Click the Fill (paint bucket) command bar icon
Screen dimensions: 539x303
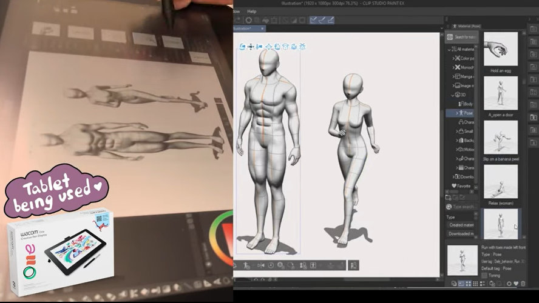[x=265, y=20]
